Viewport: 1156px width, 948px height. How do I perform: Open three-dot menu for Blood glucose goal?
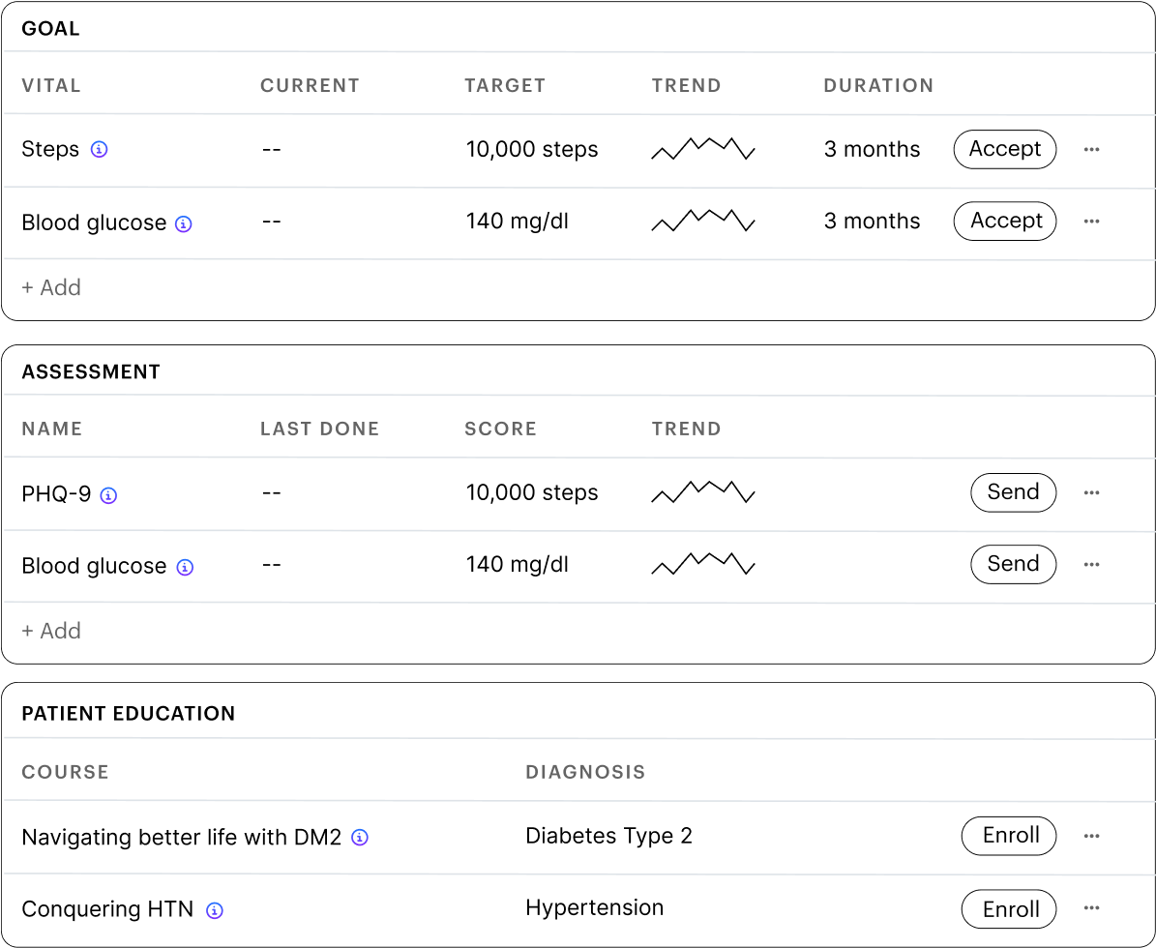click(x=1092, y=222)
